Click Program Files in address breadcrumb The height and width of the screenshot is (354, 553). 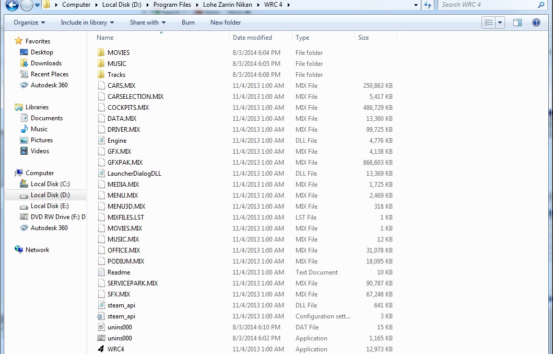tap(172, 5)
